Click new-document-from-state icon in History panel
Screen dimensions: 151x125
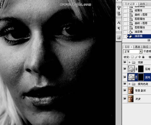point(149,40)
